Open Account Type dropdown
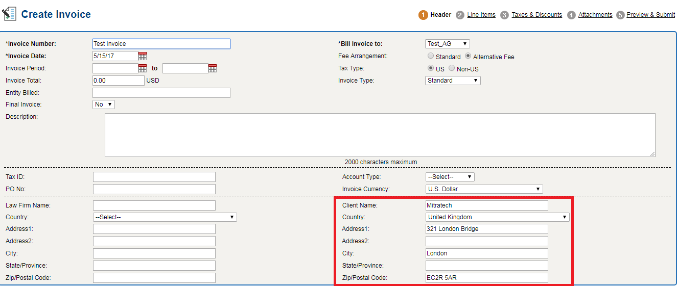This screenshot has width=677, height=286. tap(450, 177)
